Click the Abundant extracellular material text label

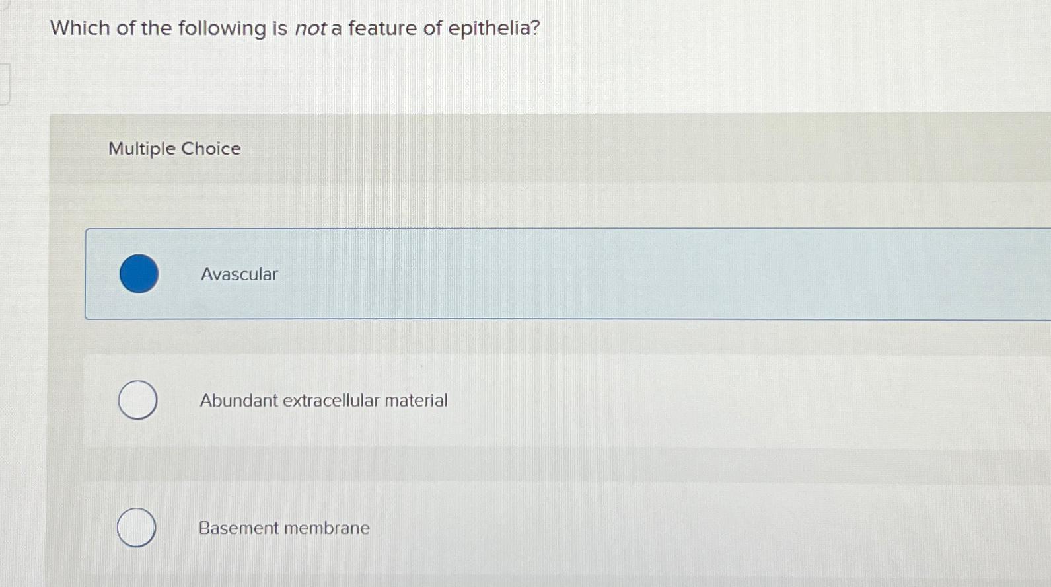(323, 400)
